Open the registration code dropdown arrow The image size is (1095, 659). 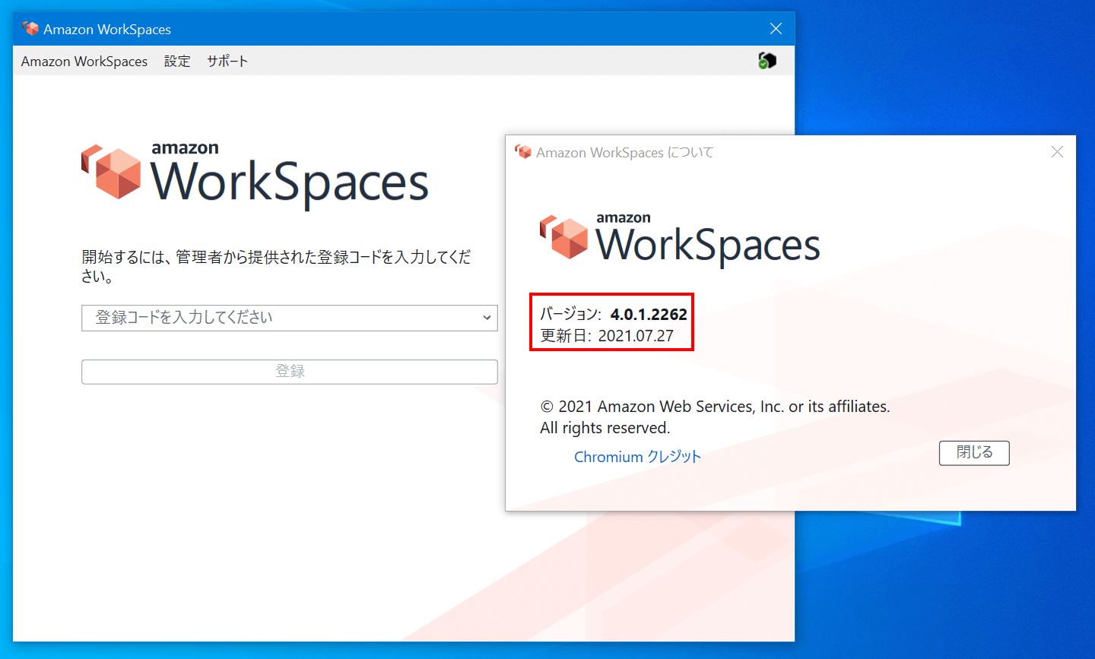(x=487, y=318)
